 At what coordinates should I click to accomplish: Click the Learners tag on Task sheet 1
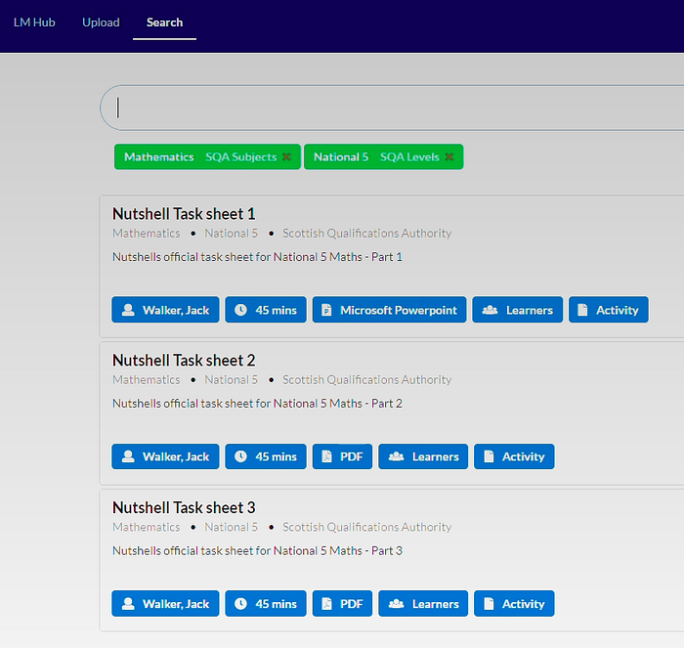click(x=517, y=310)
